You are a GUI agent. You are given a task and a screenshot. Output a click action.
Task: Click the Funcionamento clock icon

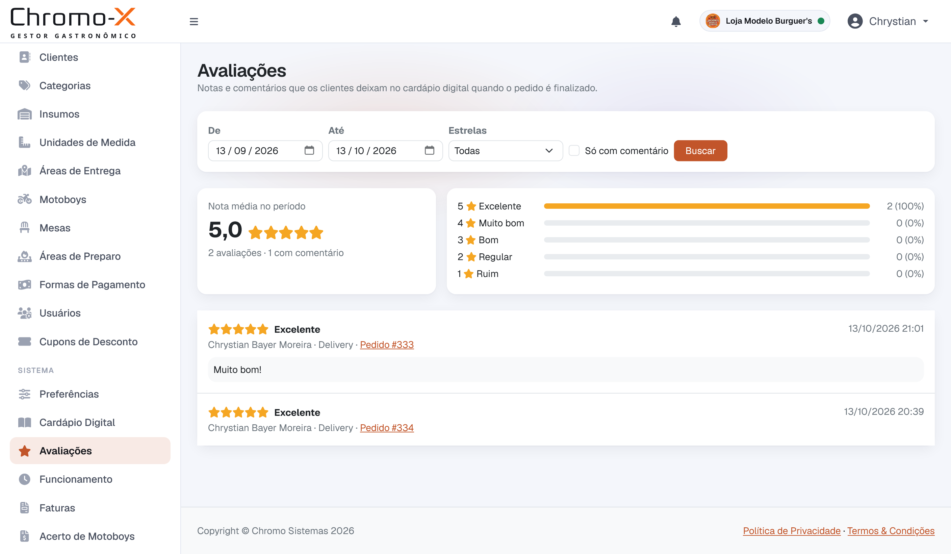tap(25, 479)
